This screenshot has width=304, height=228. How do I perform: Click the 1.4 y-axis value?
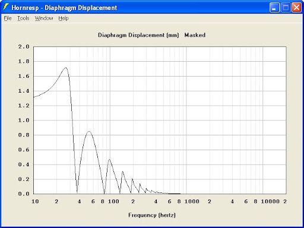point(24,91)
